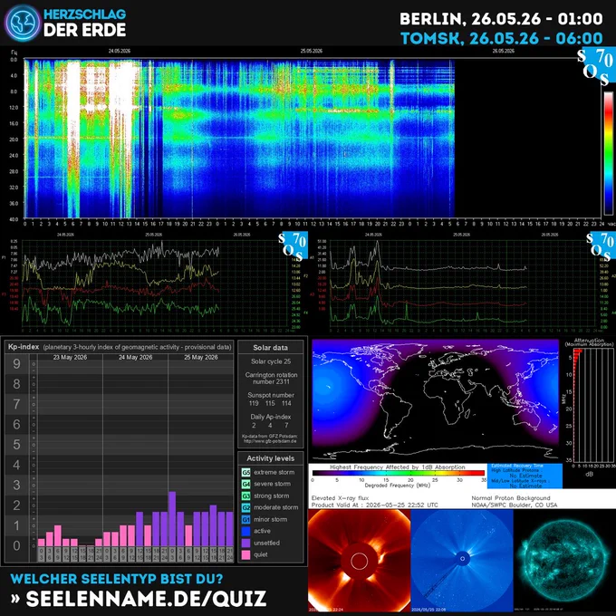Click the 'Daily Ap-index' label
This screenshot has height=616, width=616.
[x=271, y=417]
